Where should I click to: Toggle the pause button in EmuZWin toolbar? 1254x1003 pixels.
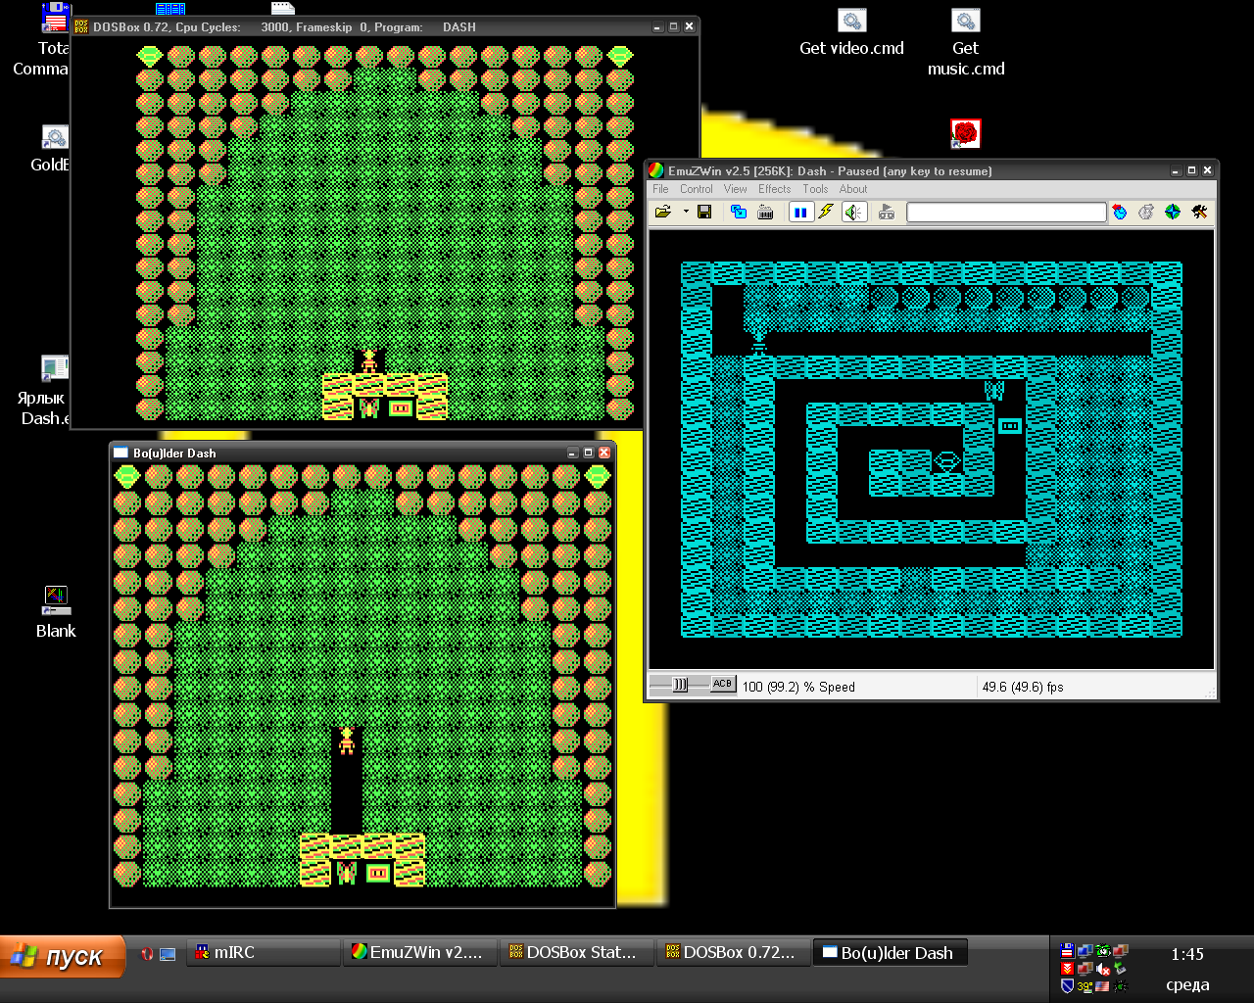pyautogui.click(x=801, y=212)
